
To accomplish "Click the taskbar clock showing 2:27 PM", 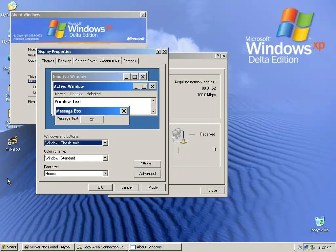I will (325, 247).
